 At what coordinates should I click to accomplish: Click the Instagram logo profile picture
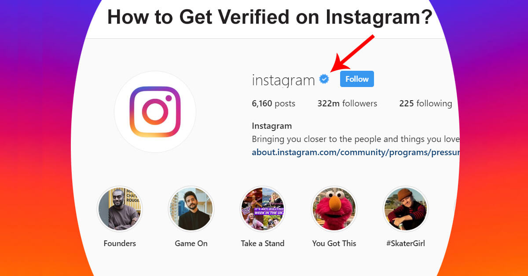tap(155, 112)
